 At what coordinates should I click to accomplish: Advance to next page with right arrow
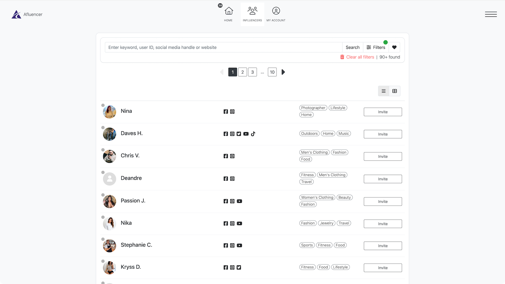(x=283, y=72)
